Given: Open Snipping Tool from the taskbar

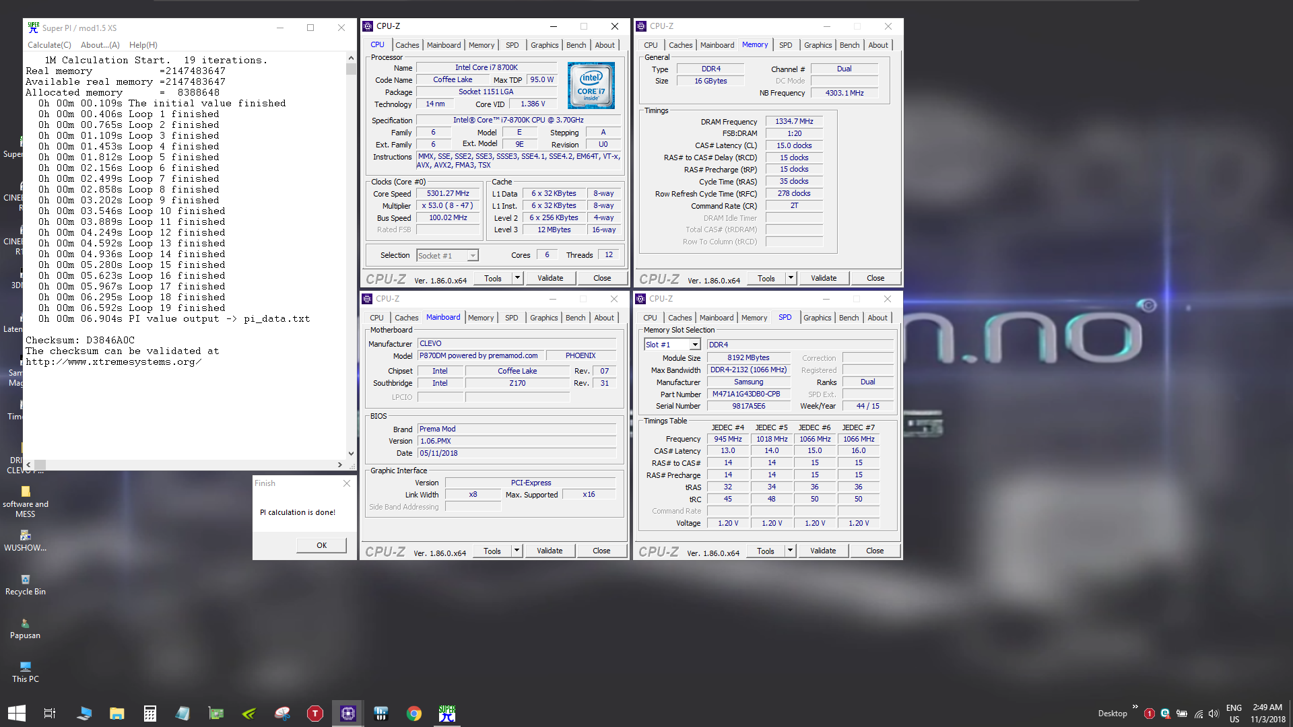Looking at the screenshot, I should coord(282,713).
